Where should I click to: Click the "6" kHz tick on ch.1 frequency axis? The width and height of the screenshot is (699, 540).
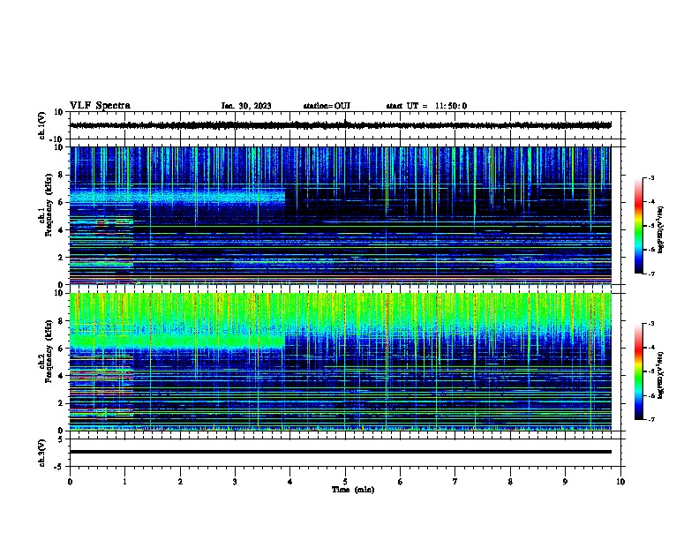(x=61, y=203)
